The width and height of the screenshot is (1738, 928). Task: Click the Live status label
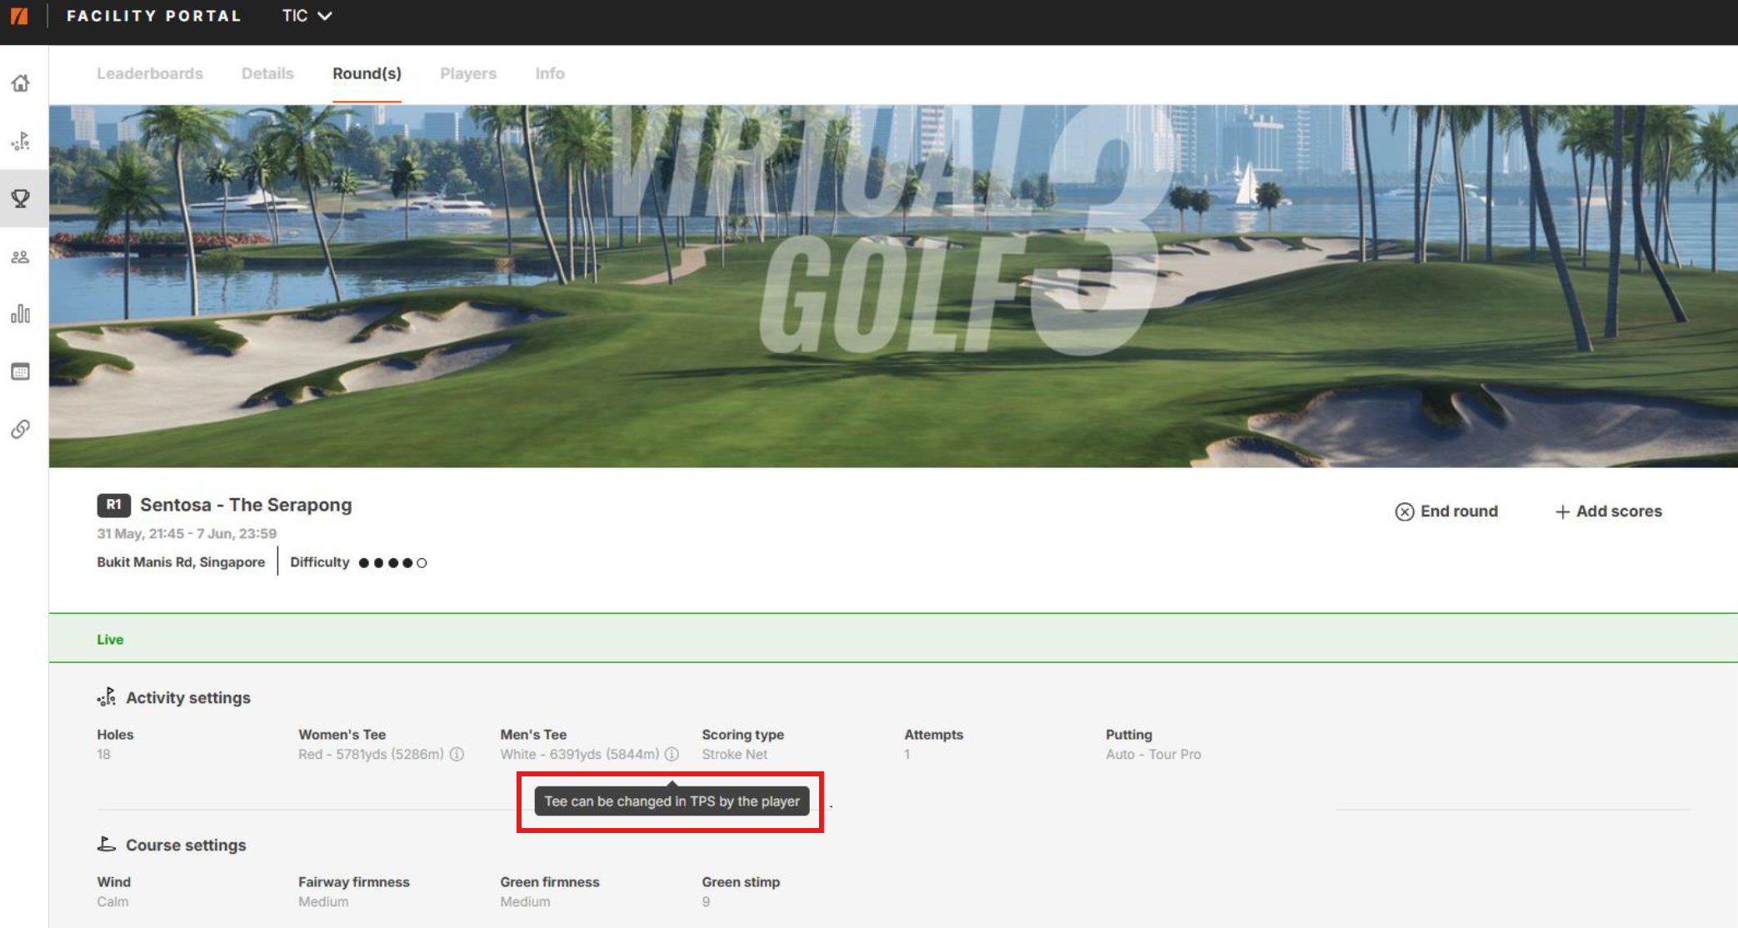[110, 640]
